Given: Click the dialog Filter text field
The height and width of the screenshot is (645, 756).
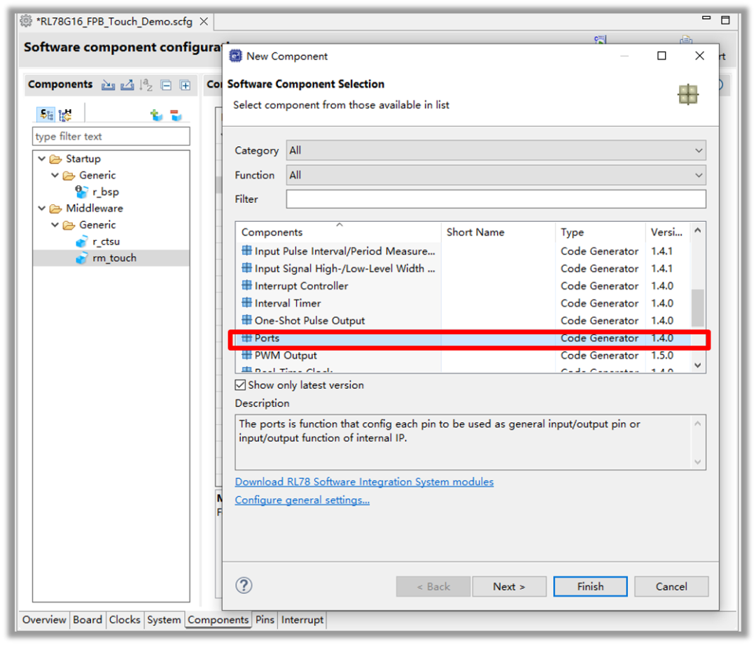Looking at the screenshot, I should pos(496,199).
